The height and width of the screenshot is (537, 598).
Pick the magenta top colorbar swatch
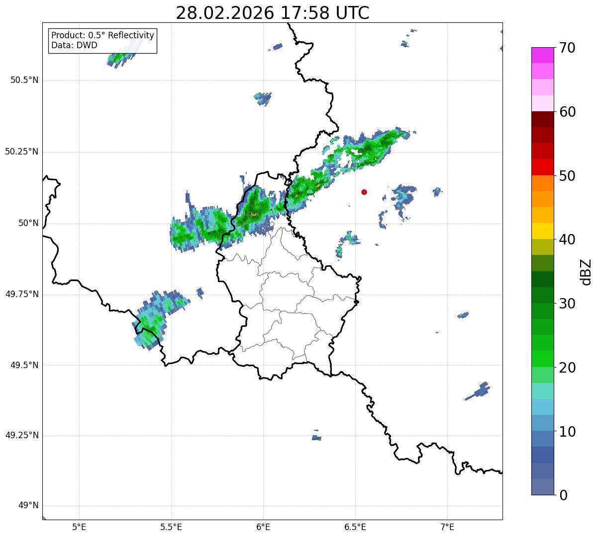[543, 55]
